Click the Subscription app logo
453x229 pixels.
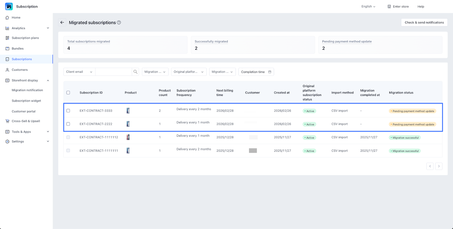pyautogui.click(x=9, y=7)
